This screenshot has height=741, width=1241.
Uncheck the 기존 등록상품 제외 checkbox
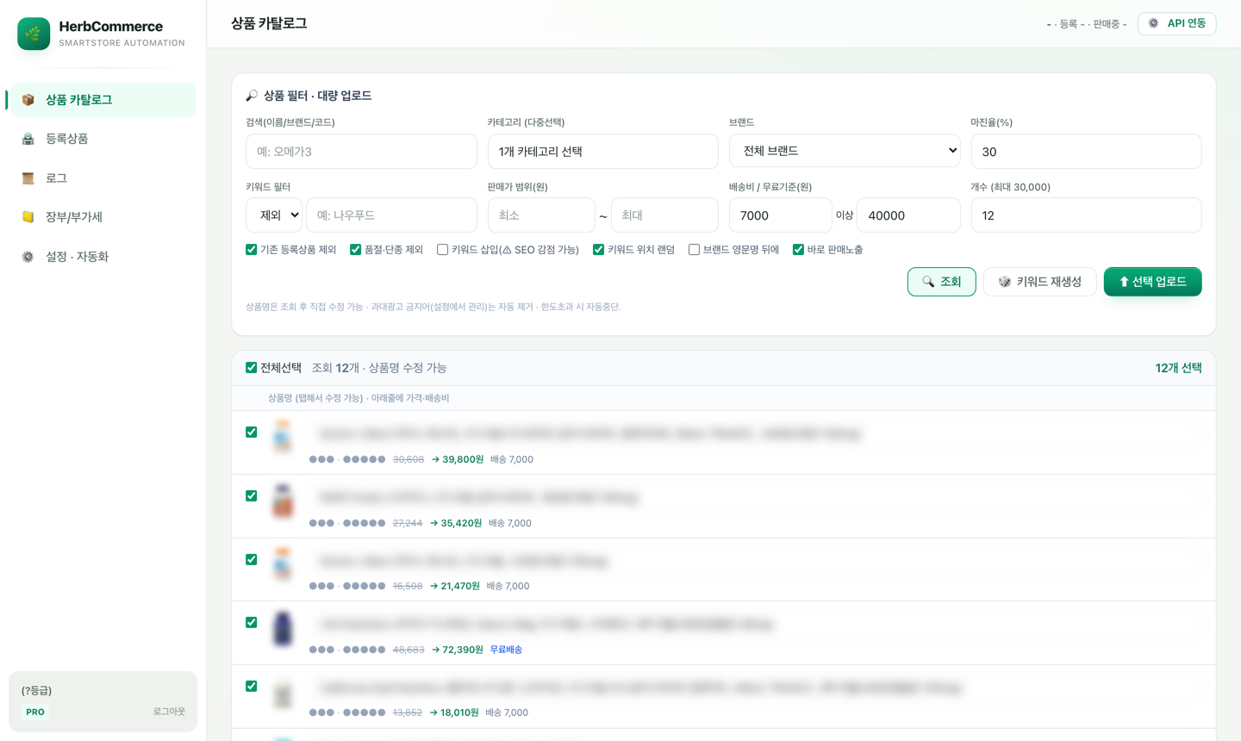click(x=251, y=250)
